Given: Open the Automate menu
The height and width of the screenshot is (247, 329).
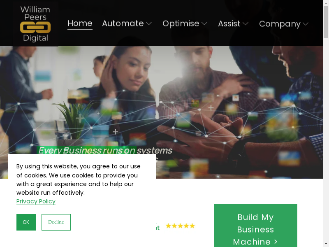Looking at the screenshot, I should (123, 23).
